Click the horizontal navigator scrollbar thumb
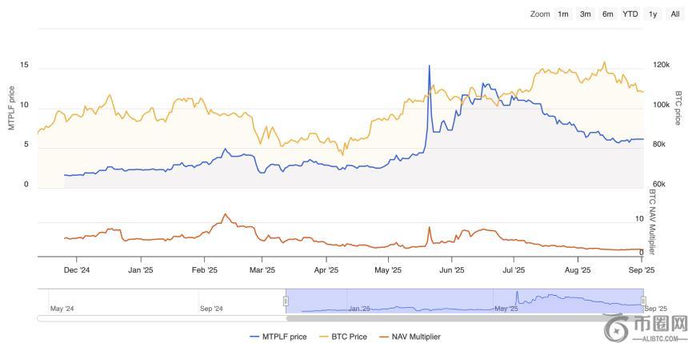 pos(464,318)
